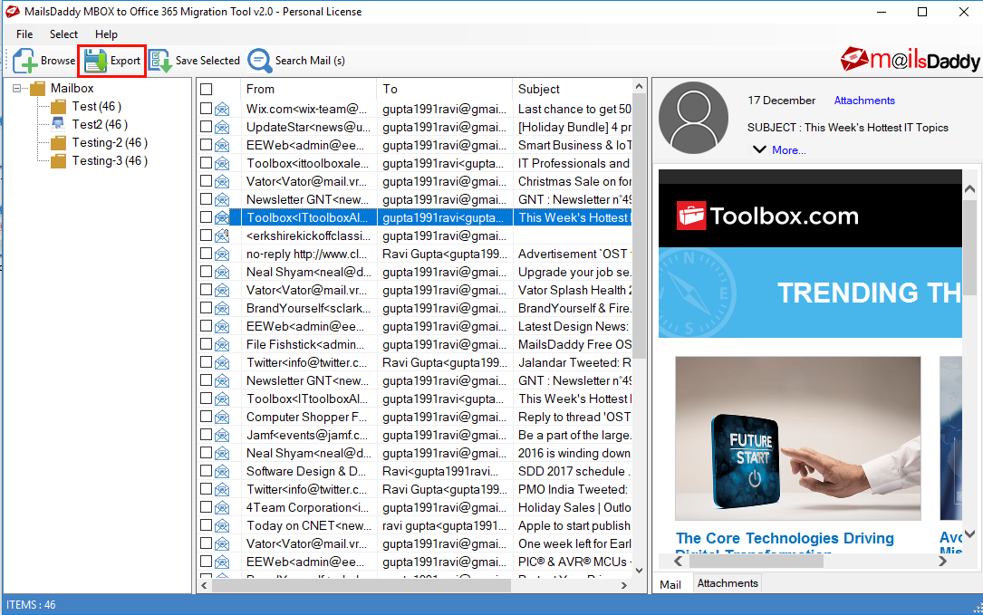Click the Browse toolbar icon
Screen dimensions: 983x615
coord(25,61)
